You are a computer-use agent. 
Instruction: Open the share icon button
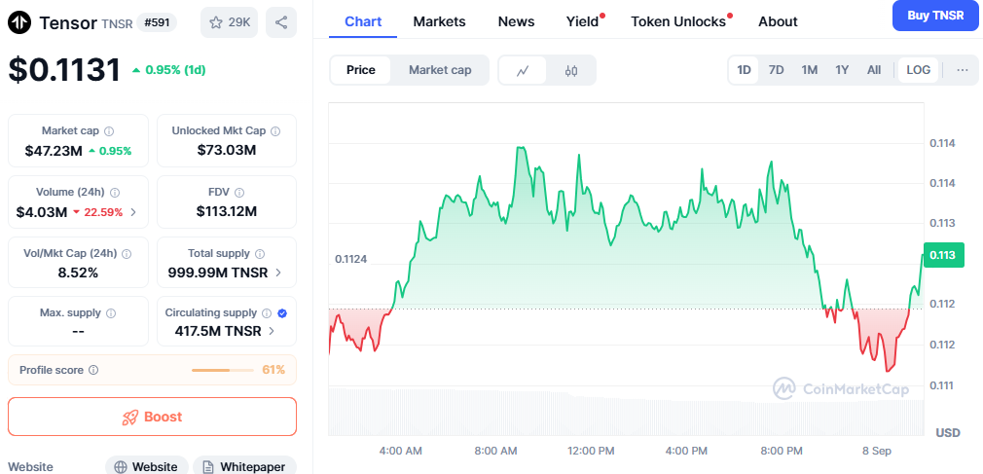click(x=281, y=22)
